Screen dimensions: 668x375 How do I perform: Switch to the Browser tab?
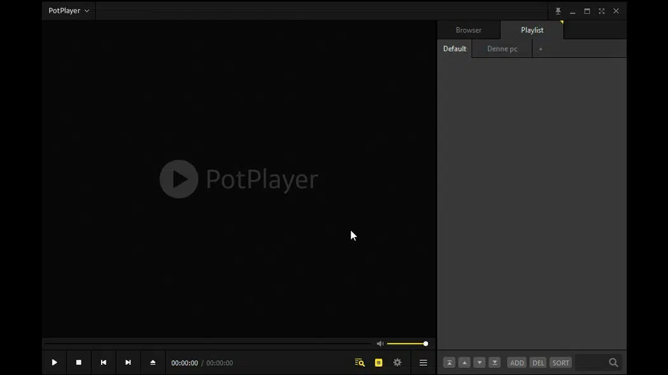(469, 30)
